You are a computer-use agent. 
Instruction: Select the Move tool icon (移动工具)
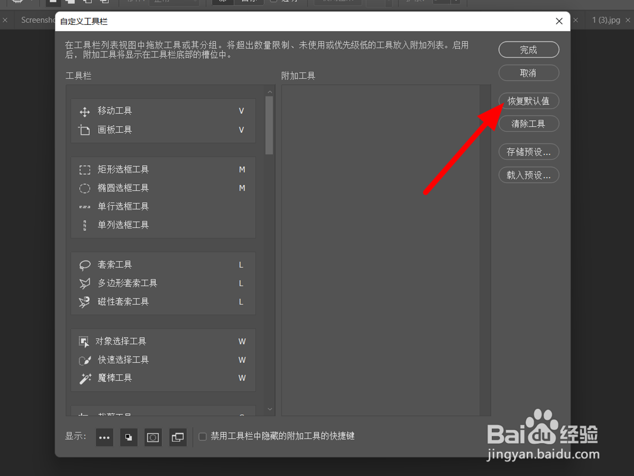click(85, 112)
